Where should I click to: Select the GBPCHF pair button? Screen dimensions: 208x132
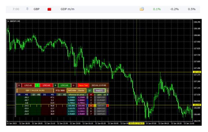101,111
